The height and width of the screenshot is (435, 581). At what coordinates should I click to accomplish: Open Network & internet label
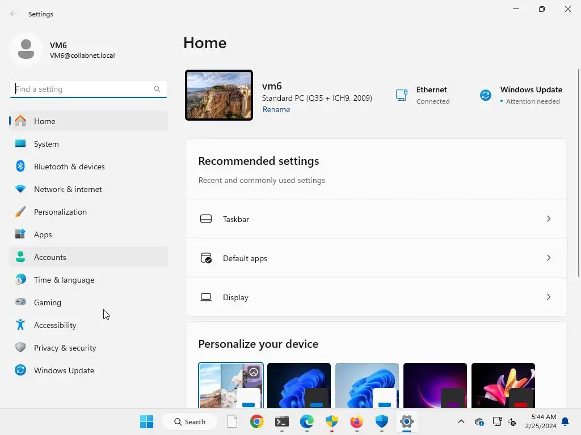[x=68, y=189]
